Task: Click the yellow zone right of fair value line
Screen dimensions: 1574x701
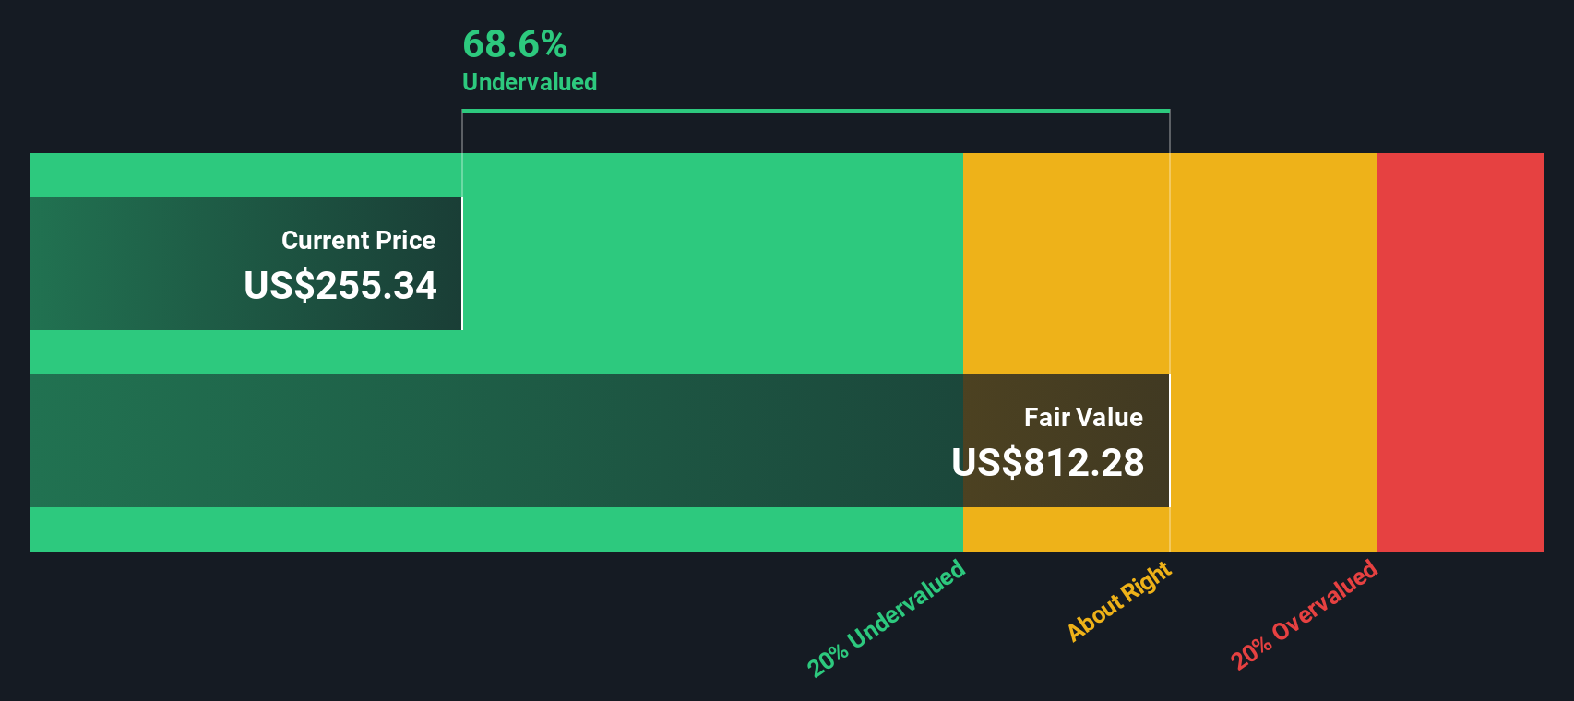Action: [1273, 351]
